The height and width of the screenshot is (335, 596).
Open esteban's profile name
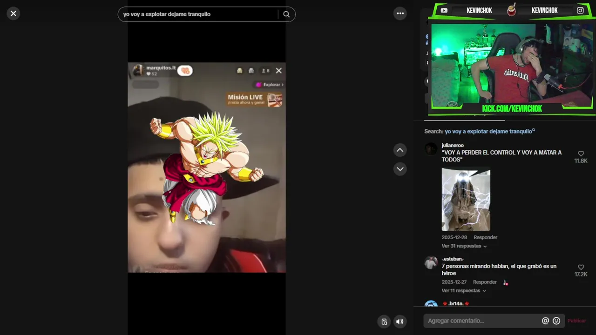[453, 259]
